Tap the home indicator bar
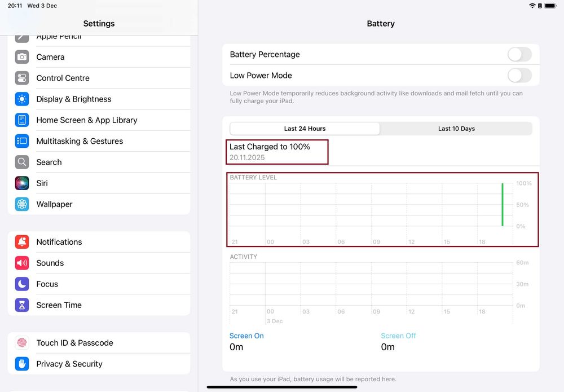The image size is (564, 392). point(282,387)
